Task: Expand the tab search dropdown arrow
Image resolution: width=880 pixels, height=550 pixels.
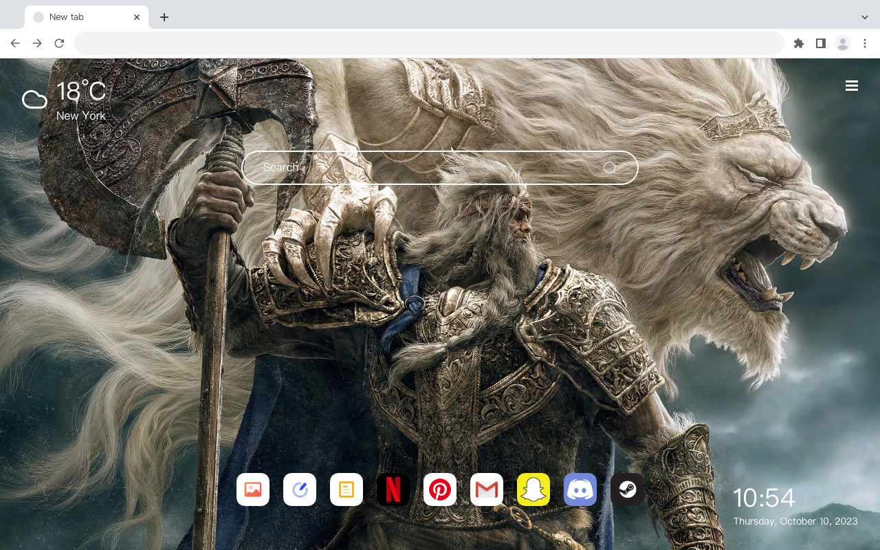Action: (x=865, y=17)
